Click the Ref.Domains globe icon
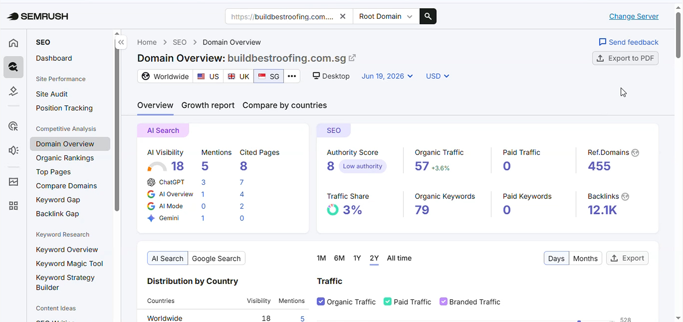Image resolution: width=683 pixels, height=322 pixels. [635, 153]
